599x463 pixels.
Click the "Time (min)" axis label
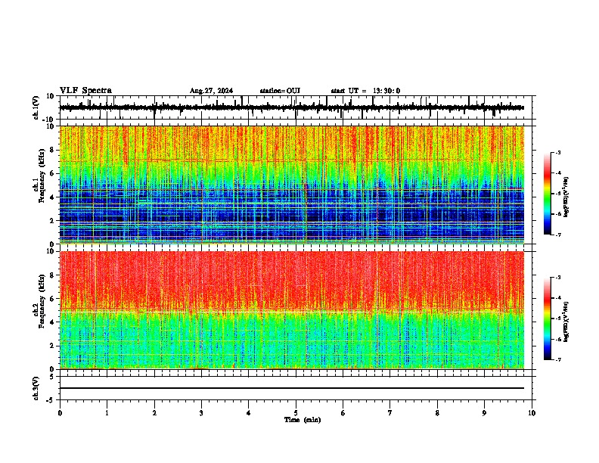(x=303, y=420)
